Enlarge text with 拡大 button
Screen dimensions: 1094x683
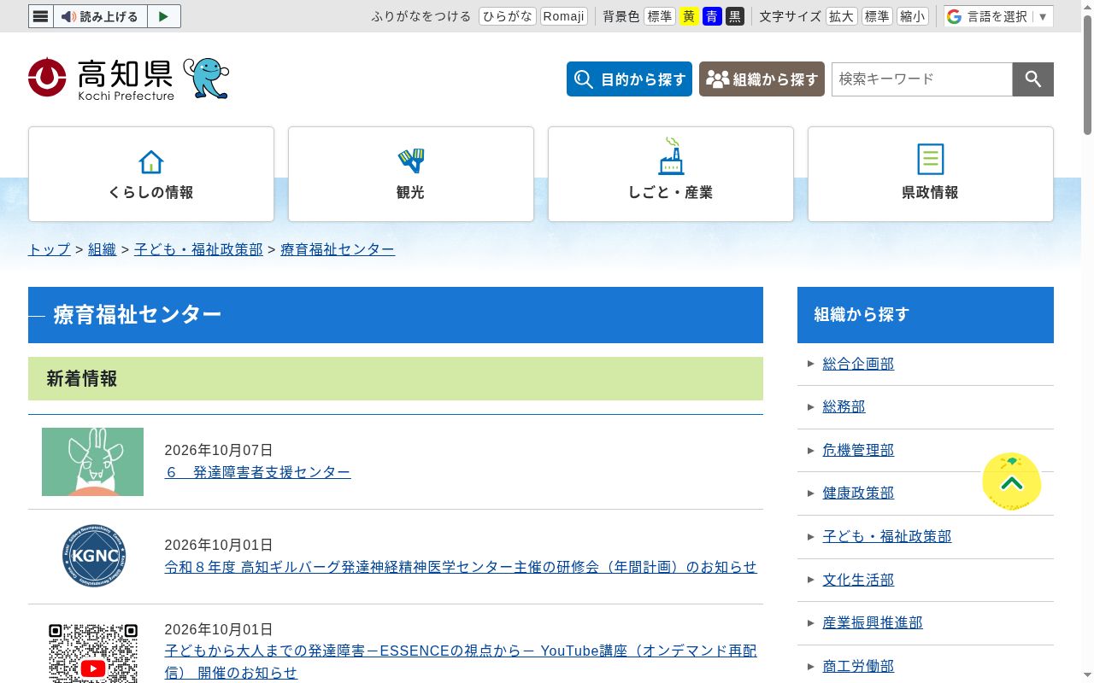click(x=842, y=16)
